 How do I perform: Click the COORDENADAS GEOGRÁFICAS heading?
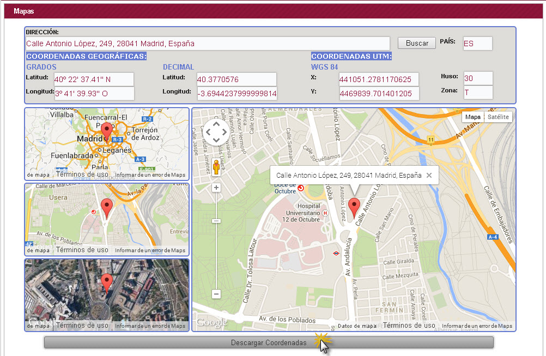[x=86, y=57]
